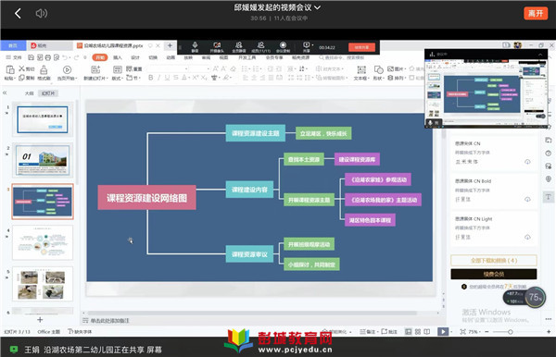The width and height of the screenshot is (556, 357).
Task: Click the orange 离开 leave button
Action: click(536, 14)
